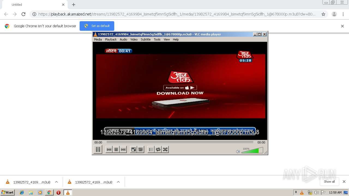The width and height of the screenshot is (349, 196).
Task: Open the VLC Playback menu
Action: pos(111,39)
